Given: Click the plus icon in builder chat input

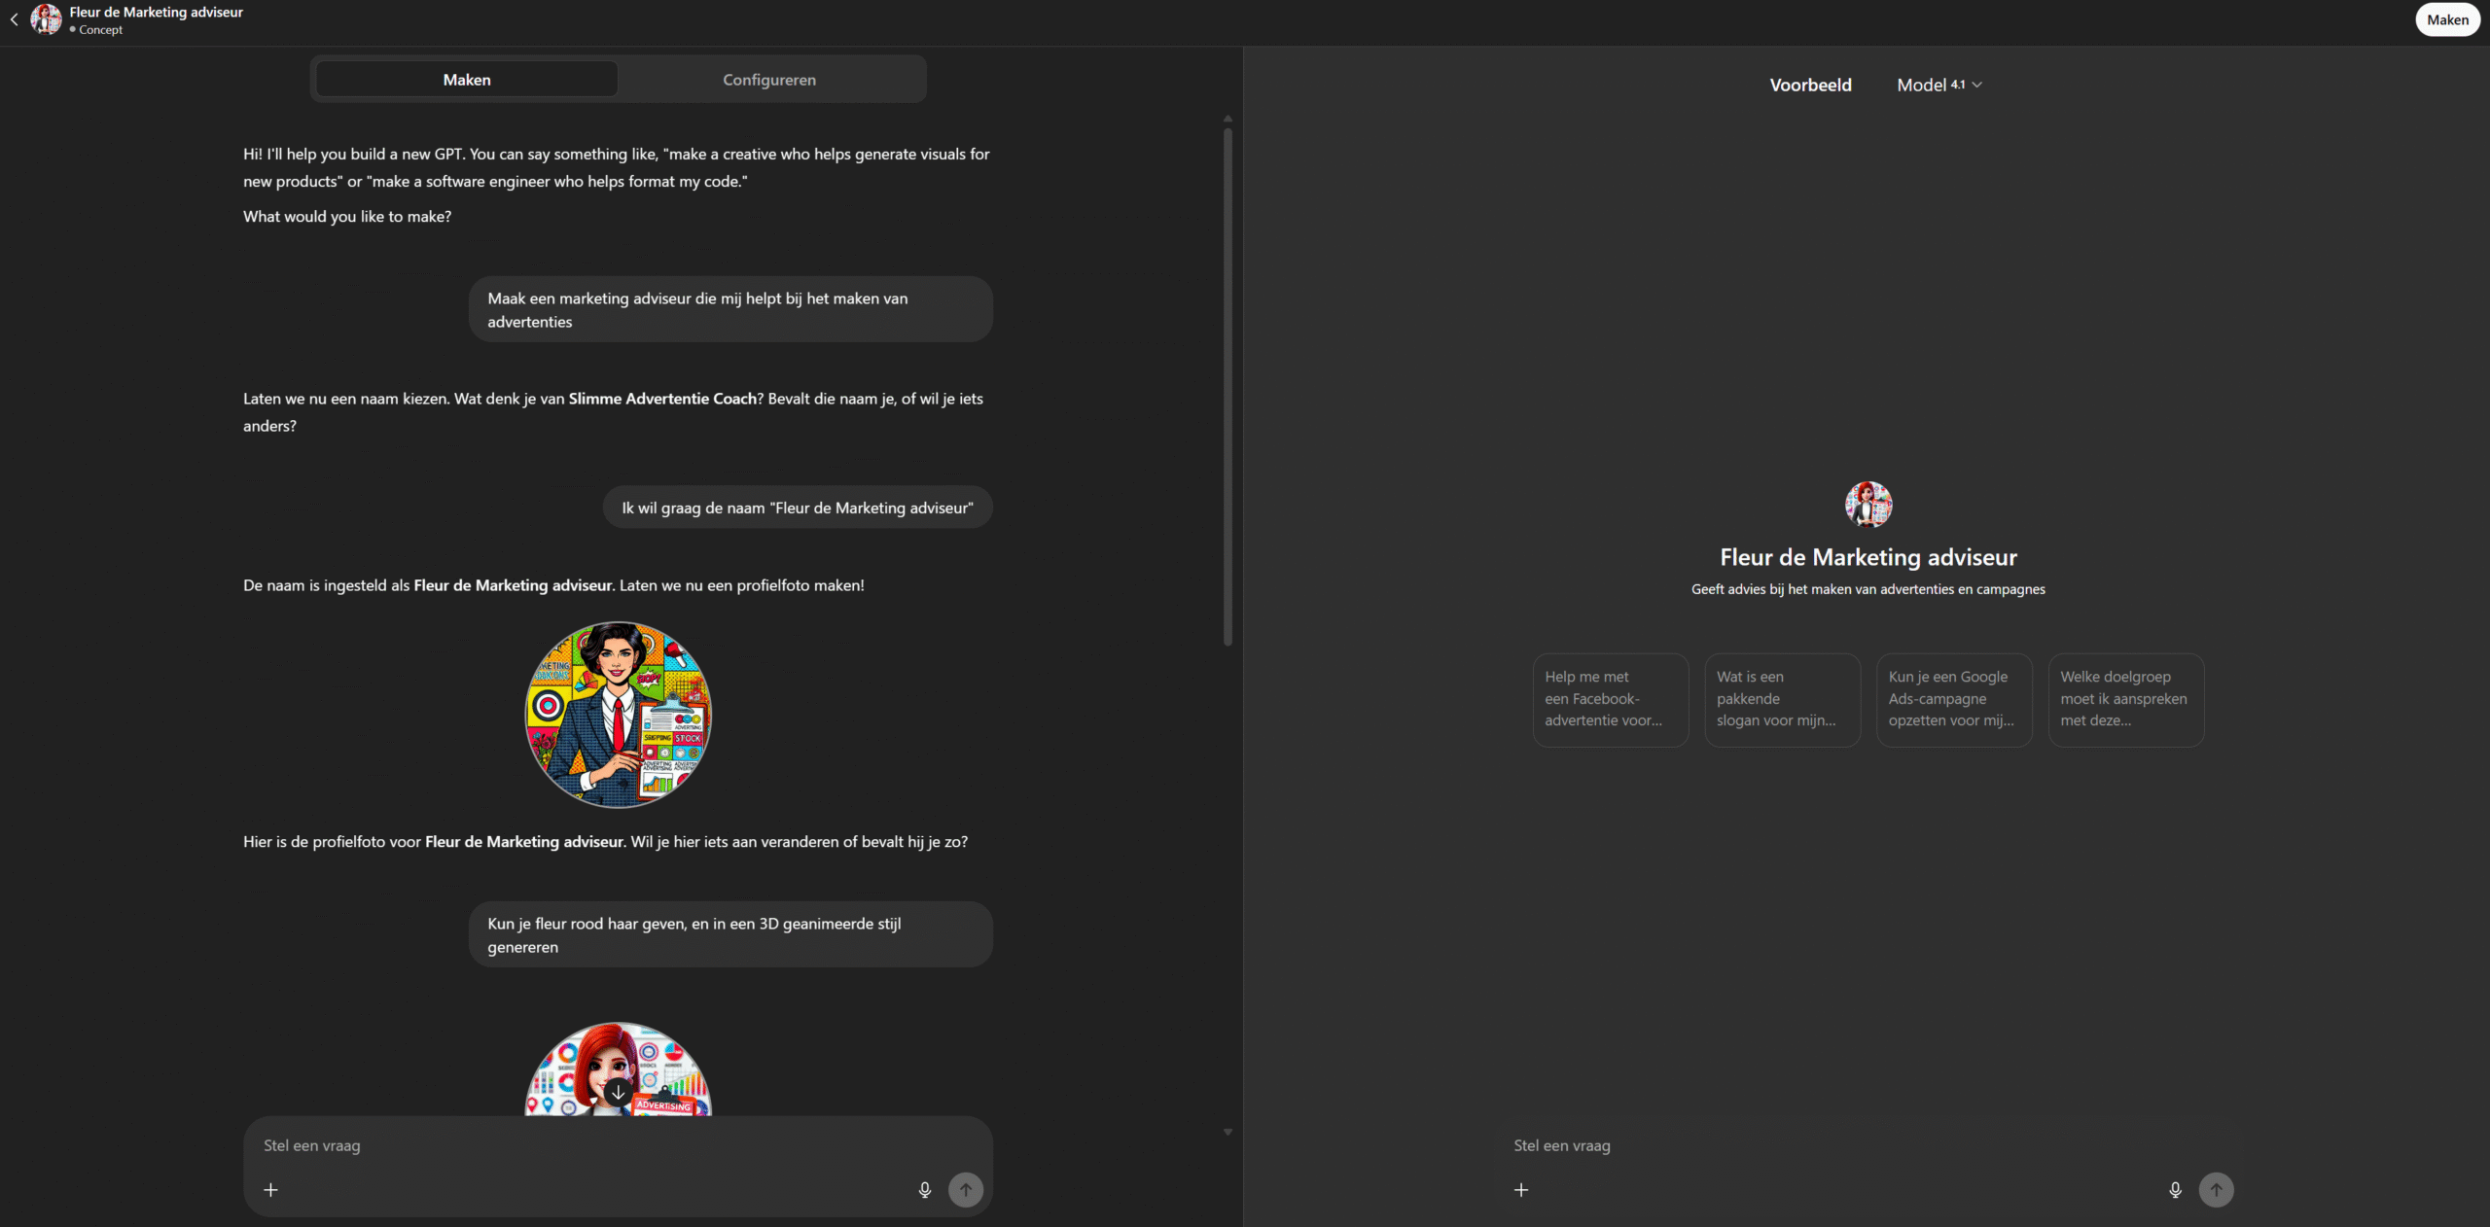Looking at the screenshot, I should [x=271, y=1189].
